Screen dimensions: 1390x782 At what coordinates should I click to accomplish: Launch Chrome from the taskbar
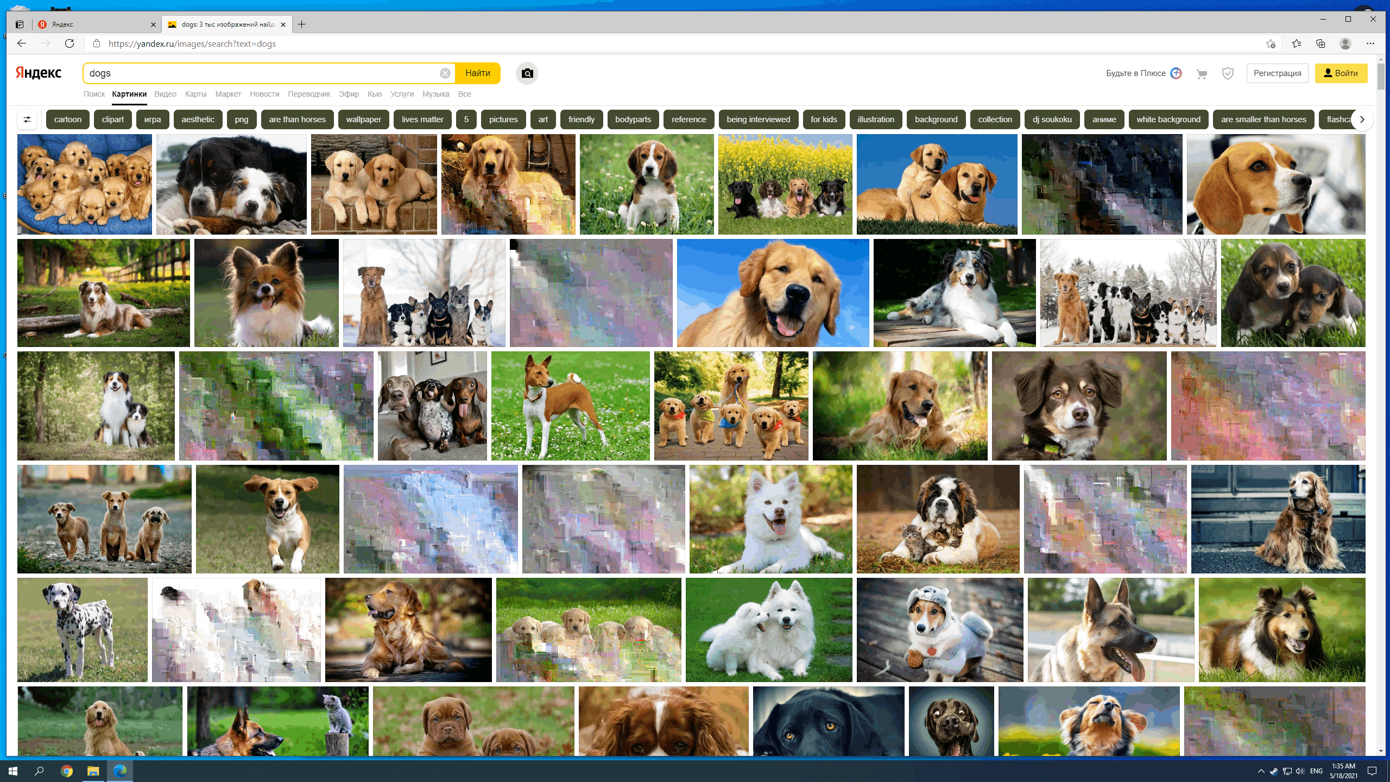coord(67,771)
